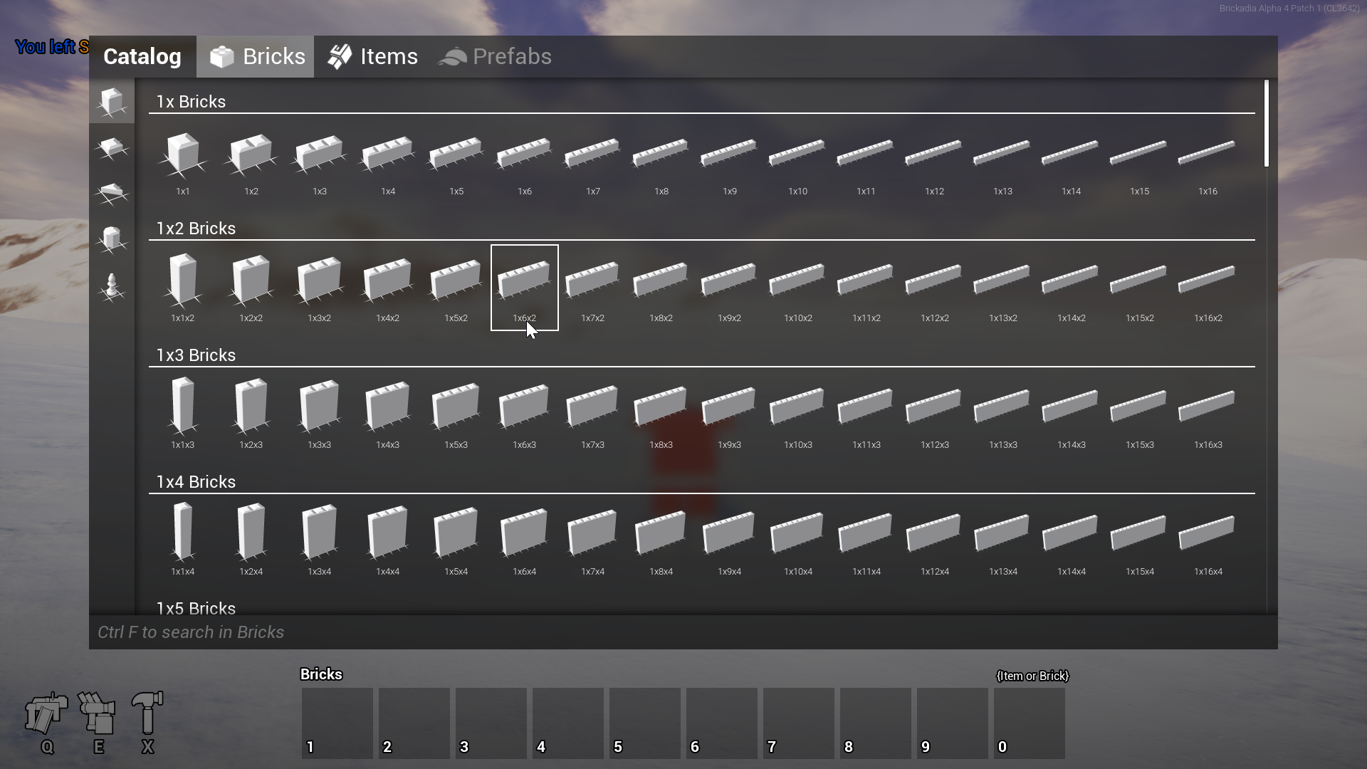Select the special chess-piece category icon in the sidebar
The image size is (1367, 769).
point(112,287)
